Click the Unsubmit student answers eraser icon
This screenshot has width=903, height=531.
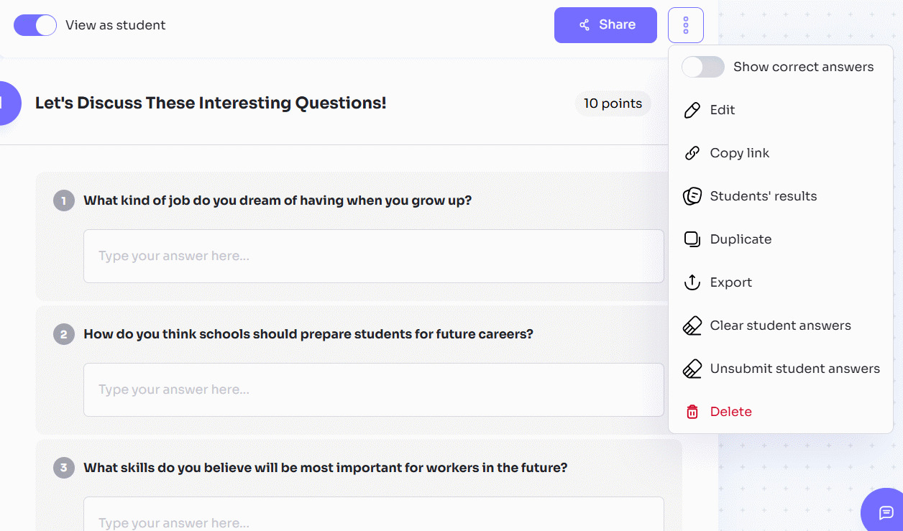tap(692, 369)
